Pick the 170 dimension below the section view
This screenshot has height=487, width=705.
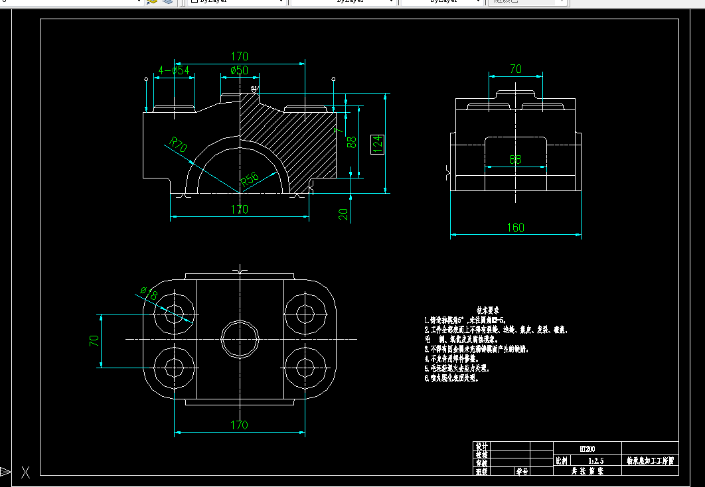(x=239, y=210)
